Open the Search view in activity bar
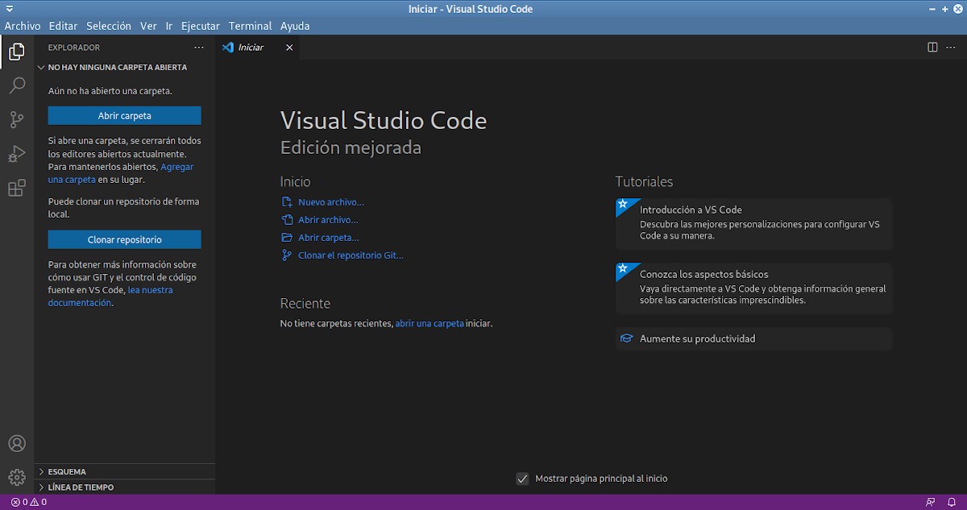This screenshot has height=510, width=967. (17, 85)
